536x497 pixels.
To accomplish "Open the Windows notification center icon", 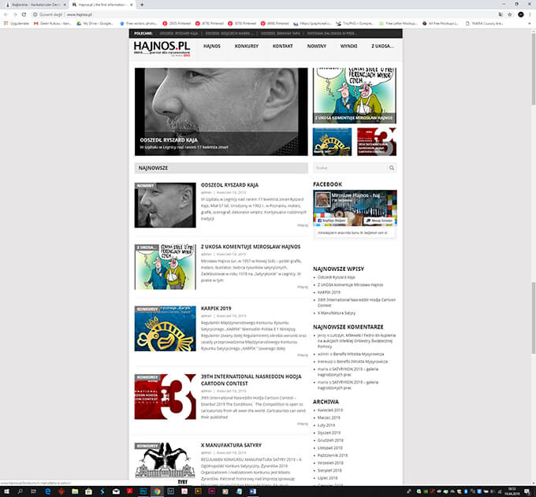I will (528, 491).
